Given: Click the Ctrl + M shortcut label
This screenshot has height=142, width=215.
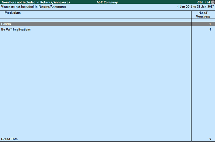Looking at the screenshot, I should (x=204, y=2).
